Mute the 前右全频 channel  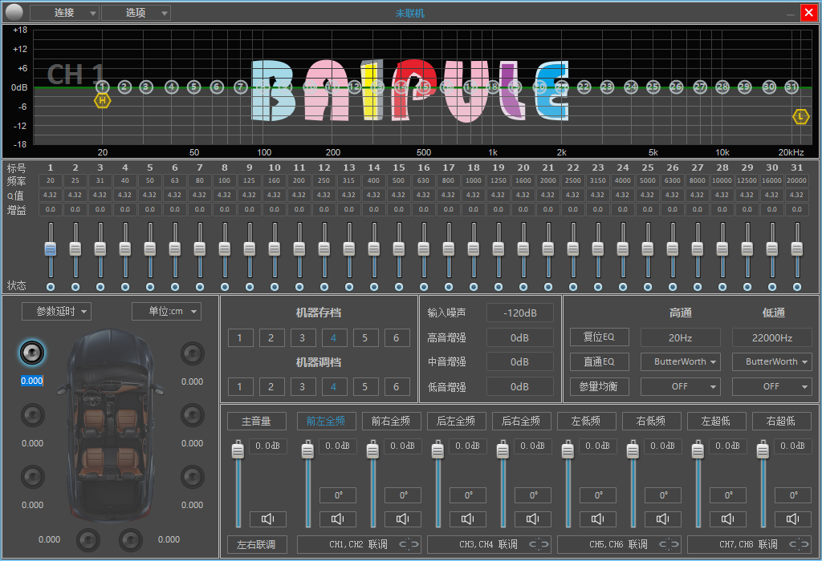pos(403,519)
